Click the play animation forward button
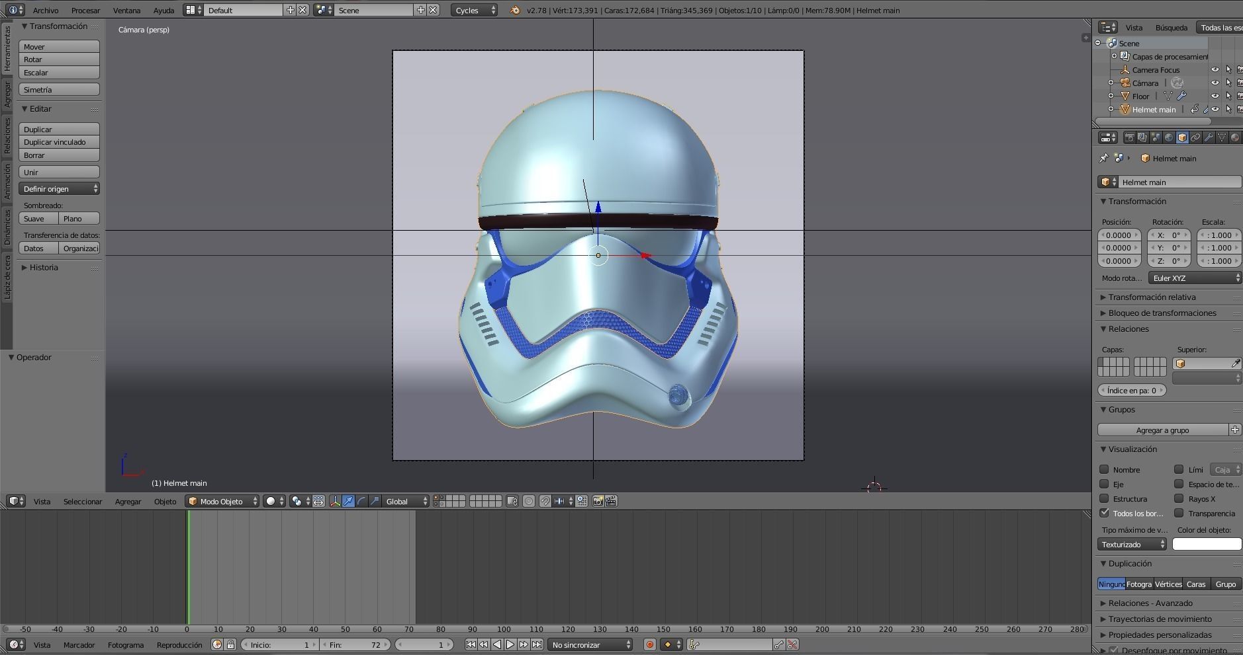The image size is (1243, 655). pos(510,644)
